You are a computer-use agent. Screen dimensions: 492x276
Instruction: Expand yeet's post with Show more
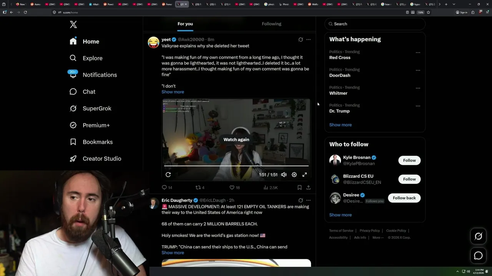point(173,92)
